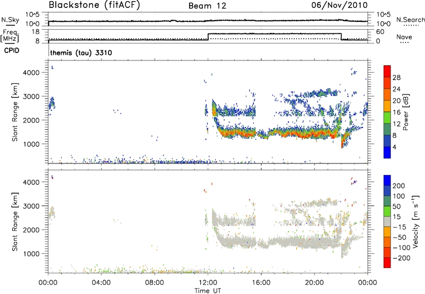
Task: Click the N.Sky noise trace line
Action: point(208,21)
